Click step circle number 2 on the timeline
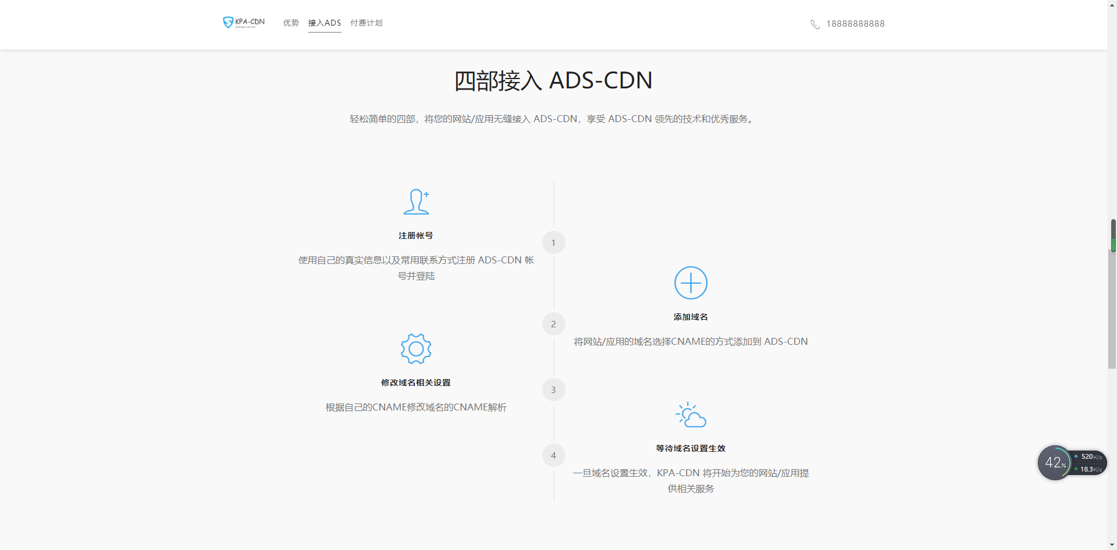1117x550 pixels. click(553, 324)
